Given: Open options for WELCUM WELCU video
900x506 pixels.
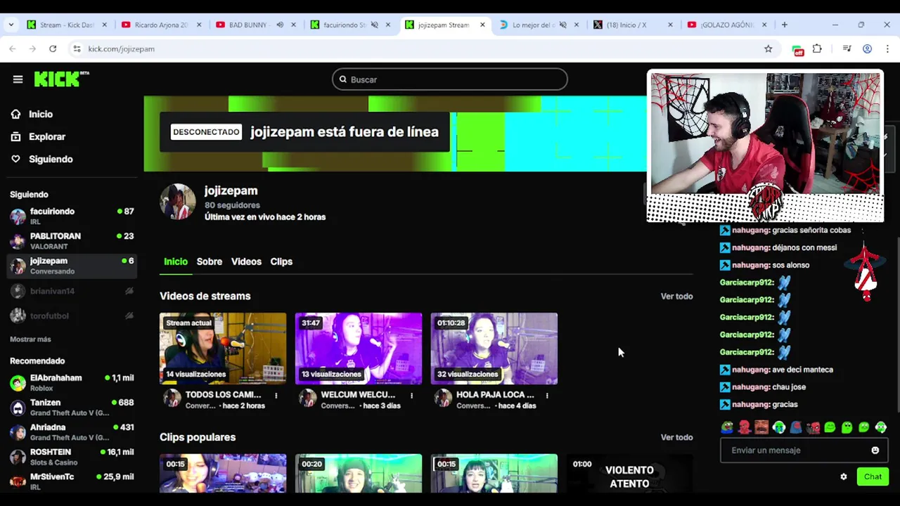Looking at the screenshot, I should click(411, 396).
